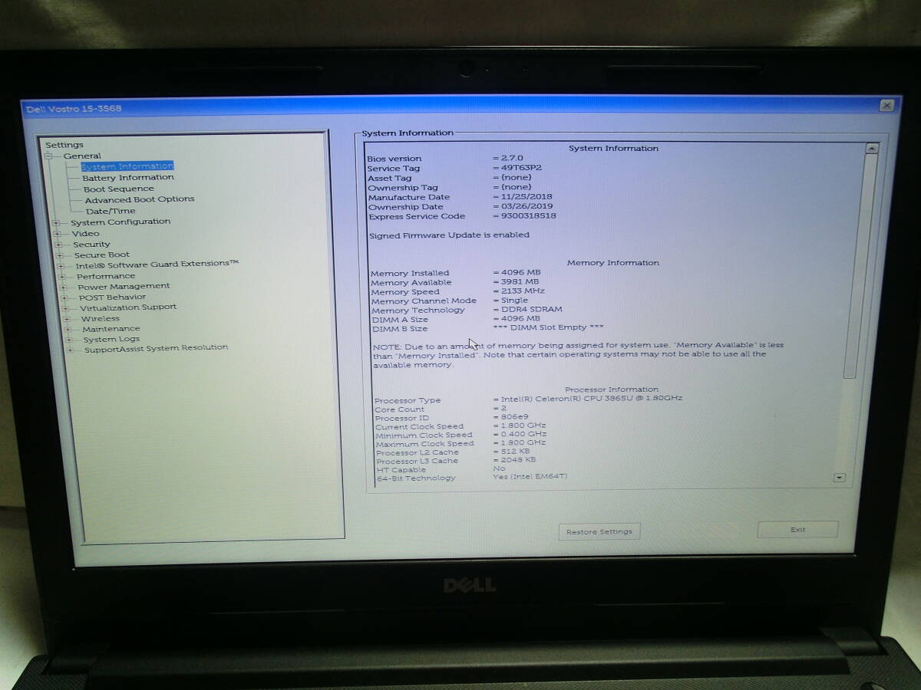Select Power Management tree item

[124, 286]
